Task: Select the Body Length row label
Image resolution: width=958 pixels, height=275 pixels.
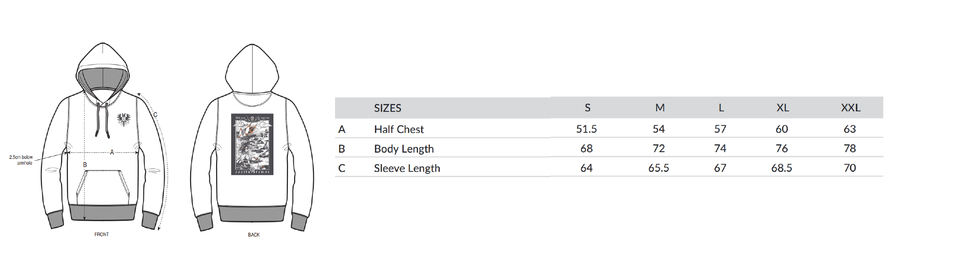Action: tap(404, 149)
